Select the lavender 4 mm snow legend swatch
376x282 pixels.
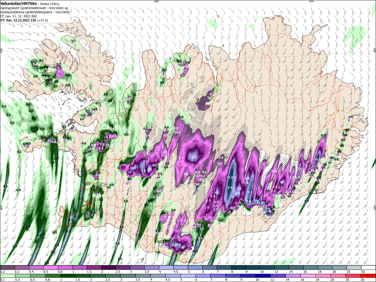pyautogui.click(x=166, y=268)
